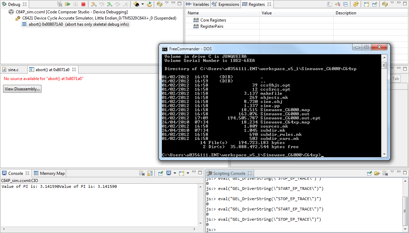This screenshot has width=409, height=233.
Task: Close the Registers tab
Action: [x=269, y=4]
